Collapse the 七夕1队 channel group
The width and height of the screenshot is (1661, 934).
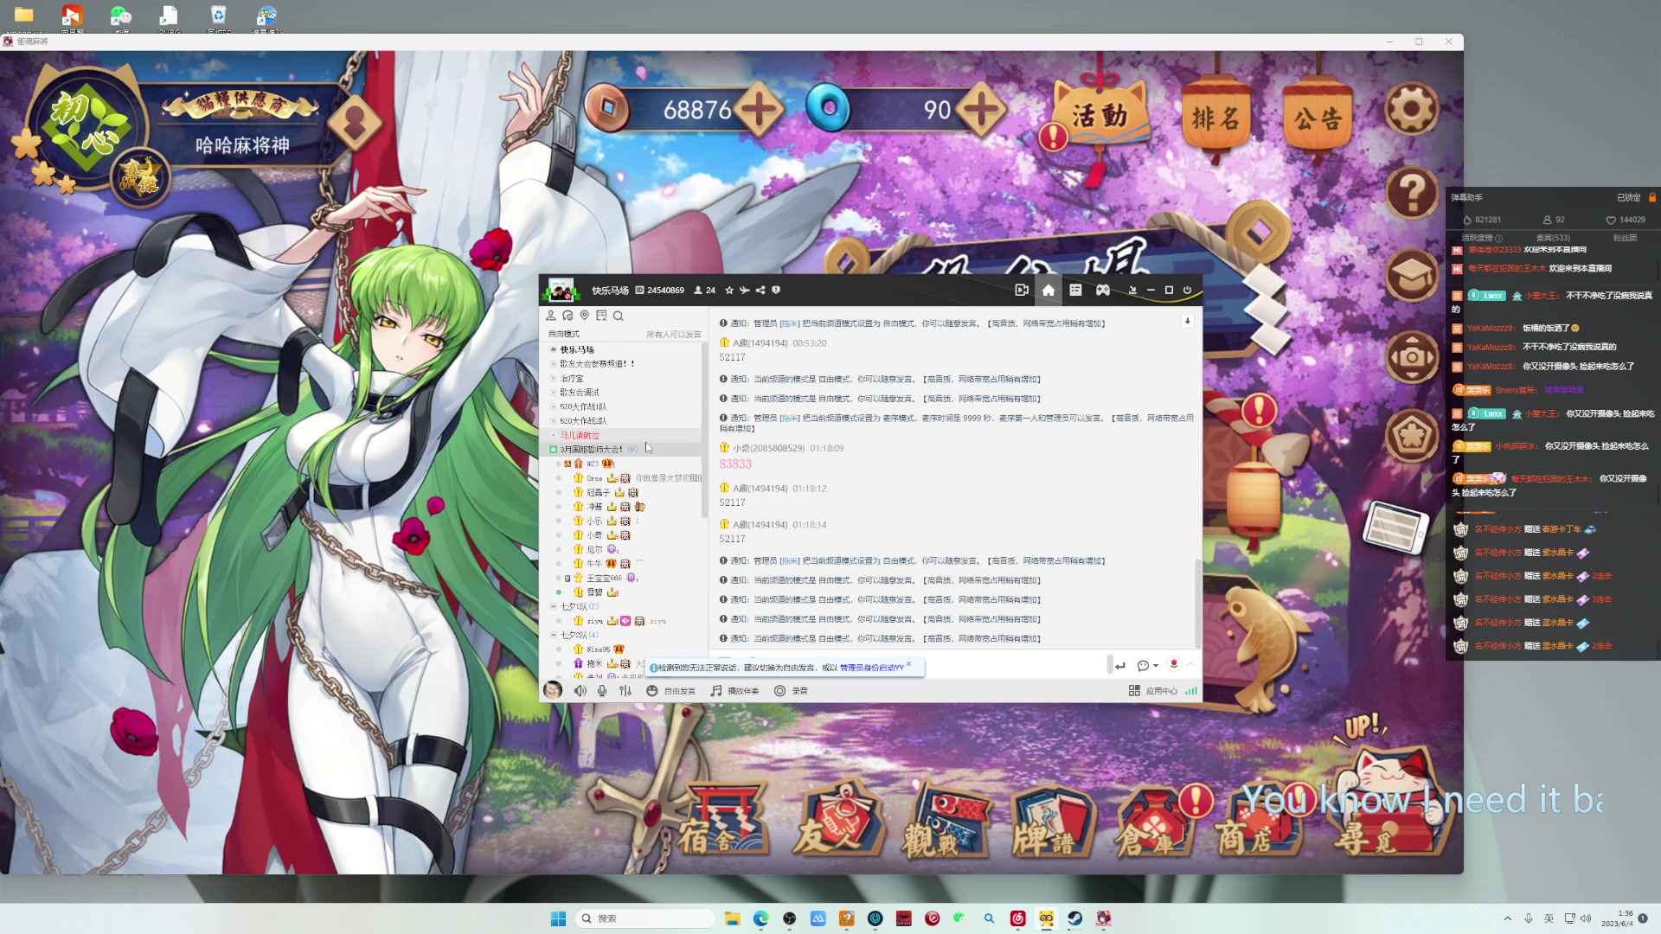tap(554, 606)
